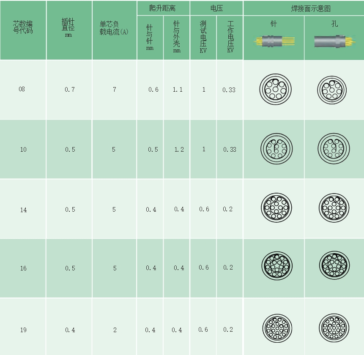Click the 爬升距离 header cell
364x355 pixels.
(163, 8)
